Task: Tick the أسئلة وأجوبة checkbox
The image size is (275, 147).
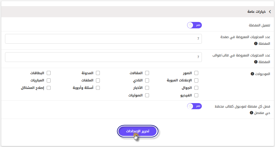Action: [x=98, y=88]
